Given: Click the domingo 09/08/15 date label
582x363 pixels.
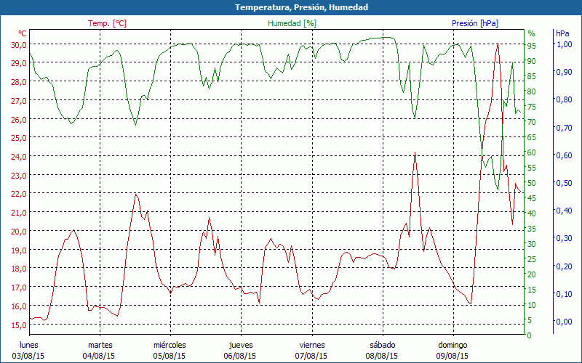Looking at the screenshot, I should click(x=453, y=351).
